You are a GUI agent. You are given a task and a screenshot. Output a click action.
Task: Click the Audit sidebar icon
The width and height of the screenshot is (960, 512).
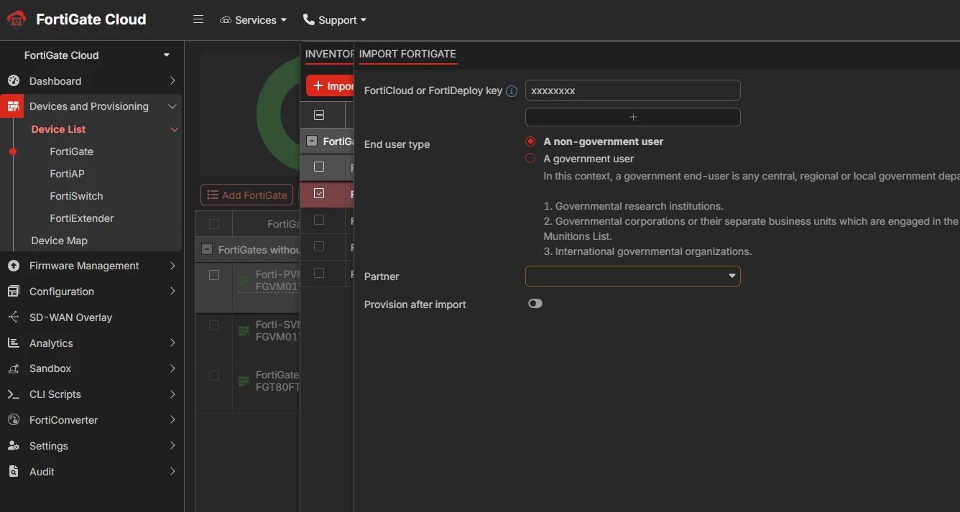pos(13,472)
